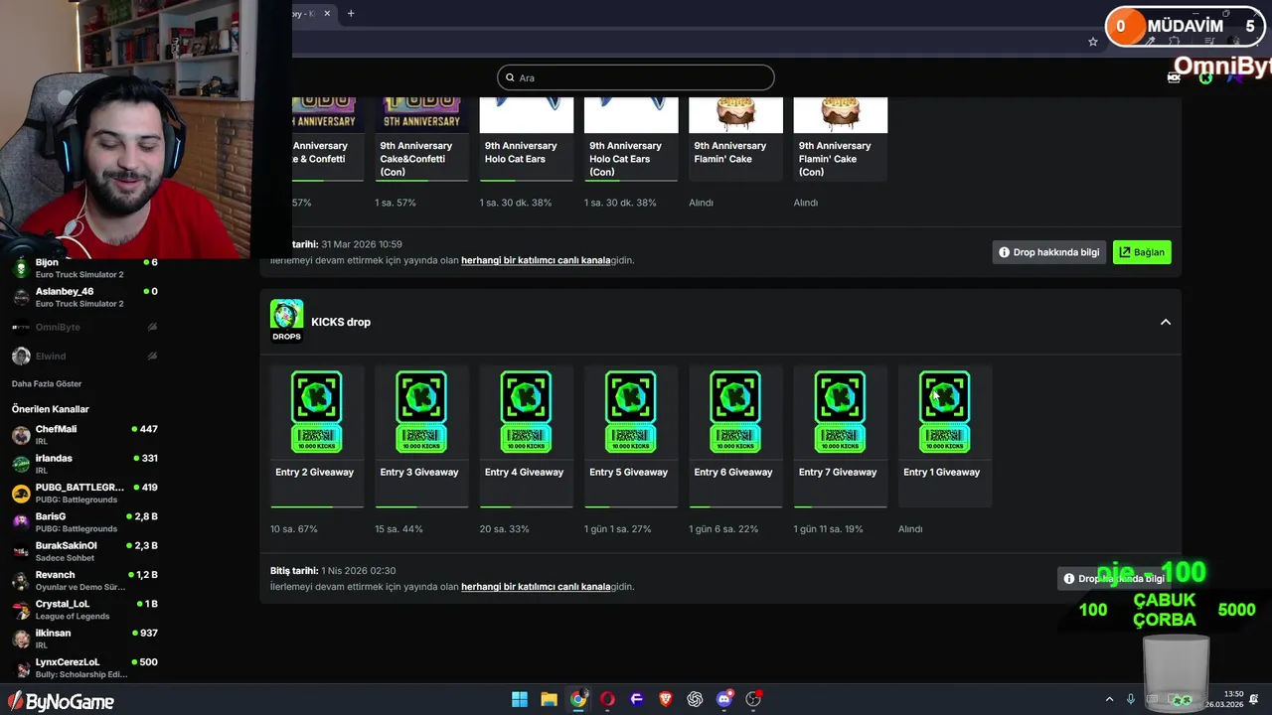The height and width of the screenshot is (715, 1272).
Task: Open ChefMali recommended channel
Action: 84,435
